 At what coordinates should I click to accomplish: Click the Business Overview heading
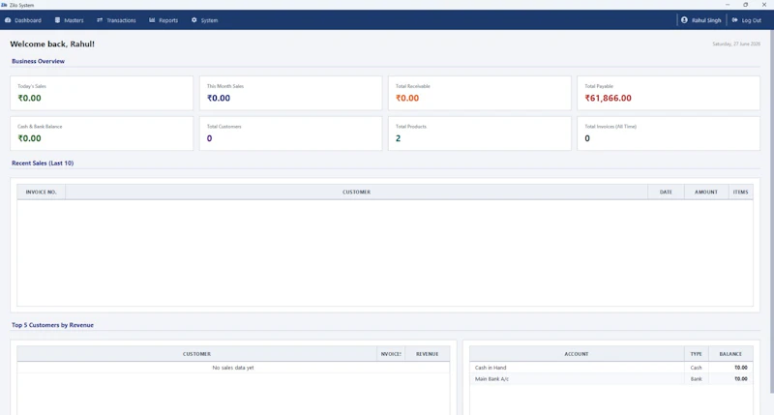pyautogui.click(x=38, y=61)
